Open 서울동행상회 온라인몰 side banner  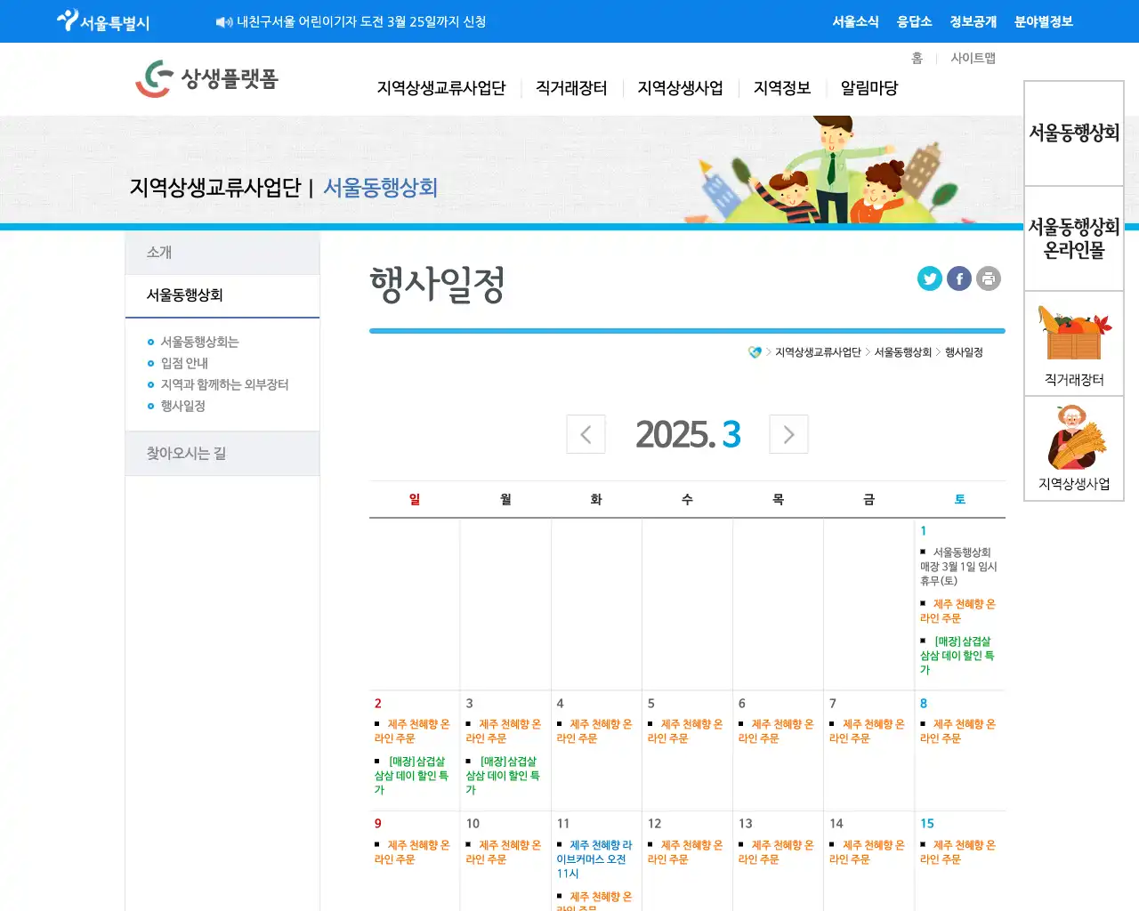(1074, 238)
